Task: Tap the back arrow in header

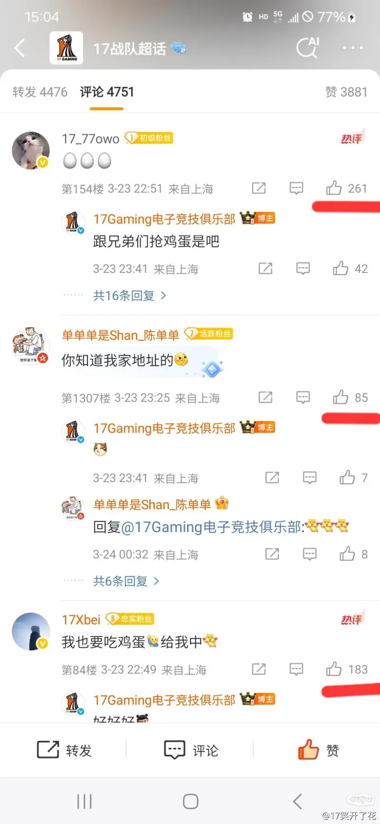Action: point(19,48)
